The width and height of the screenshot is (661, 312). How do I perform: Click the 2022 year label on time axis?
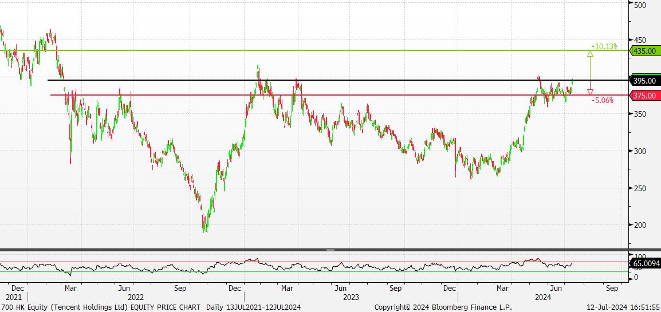coord(136,297)
